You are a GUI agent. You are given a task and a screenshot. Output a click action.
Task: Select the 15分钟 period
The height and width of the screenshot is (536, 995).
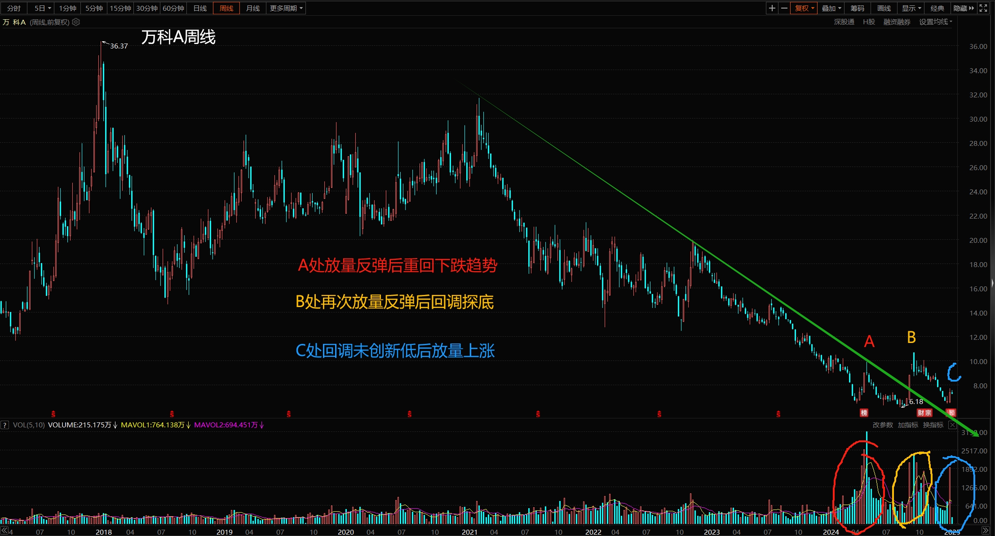(120, 8)
